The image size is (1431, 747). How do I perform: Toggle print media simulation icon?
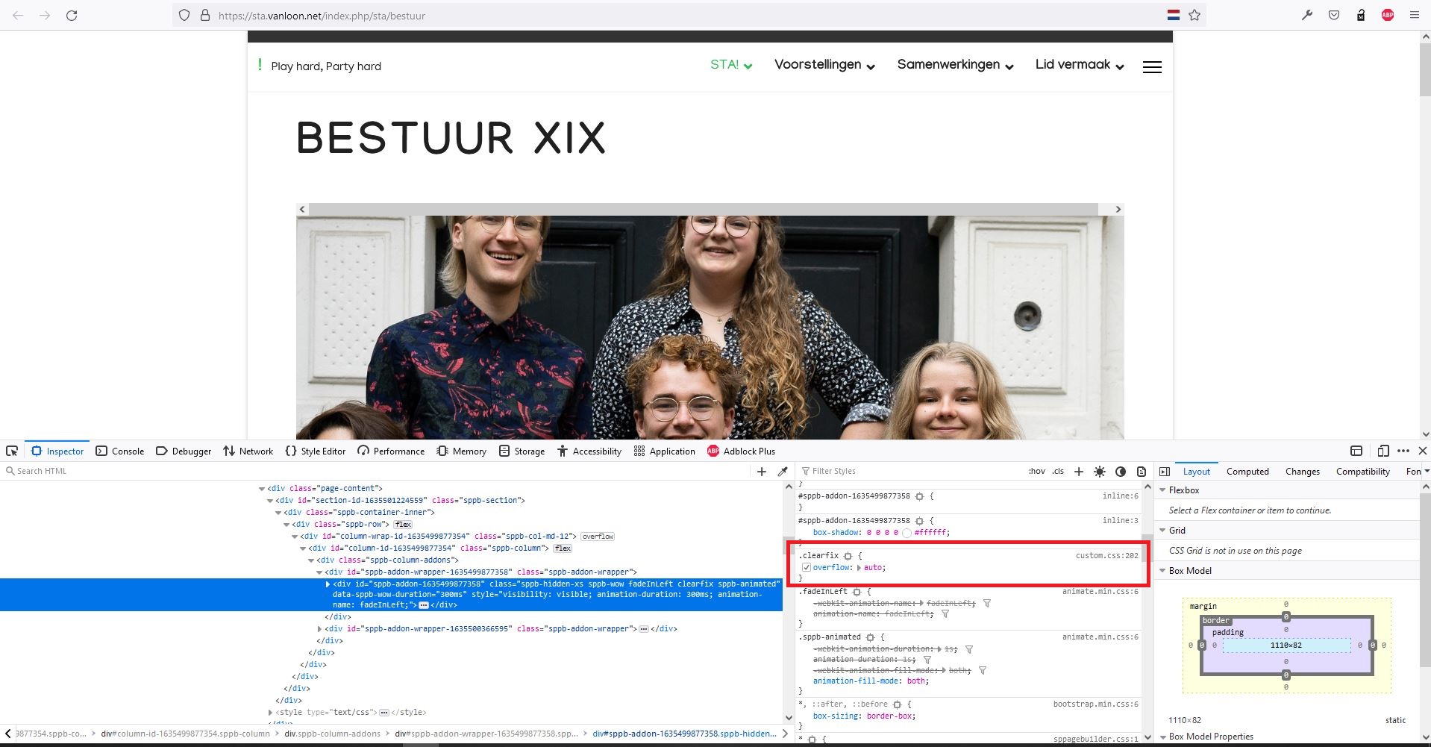(x=1141, y=472)
